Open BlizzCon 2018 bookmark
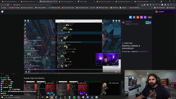The height and width of the screenshot is (99, 176). click(x=134, y=8)
